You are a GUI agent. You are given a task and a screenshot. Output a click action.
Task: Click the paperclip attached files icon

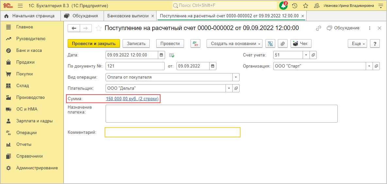(282, 44)
